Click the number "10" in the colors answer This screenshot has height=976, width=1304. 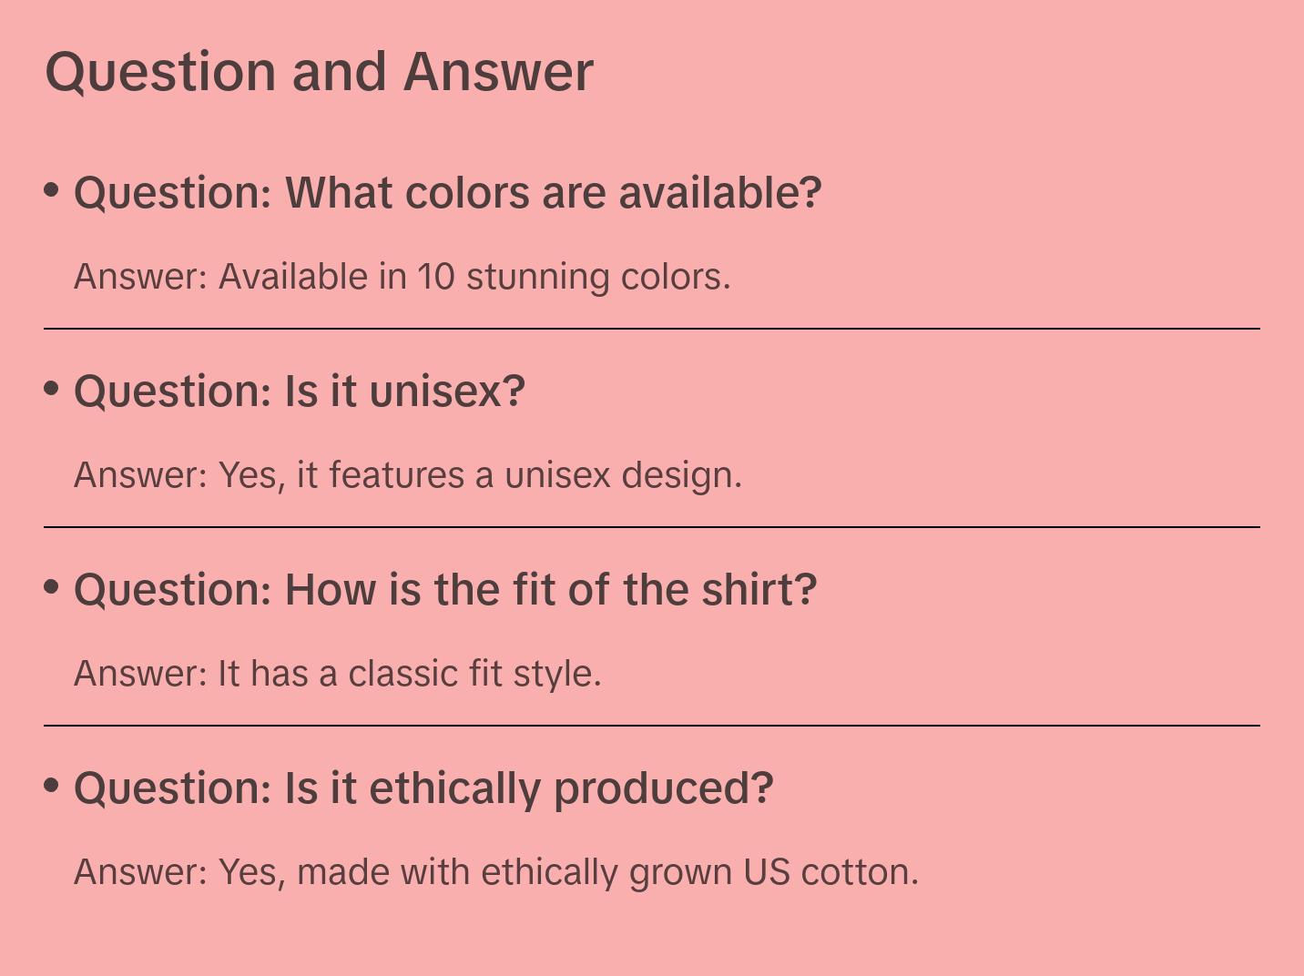(435, 277)
